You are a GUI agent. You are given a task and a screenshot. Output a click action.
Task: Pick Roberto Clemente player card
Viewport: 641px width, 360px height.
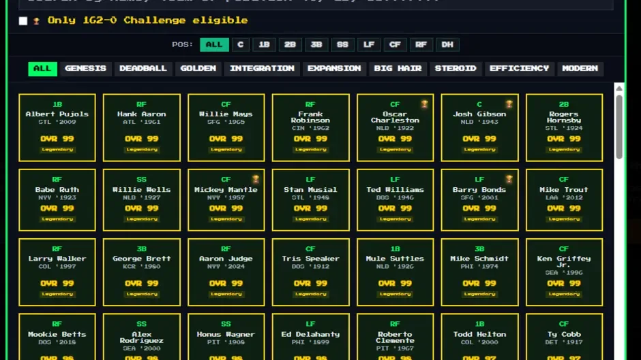pyautogui.click(x=395, y=337)
